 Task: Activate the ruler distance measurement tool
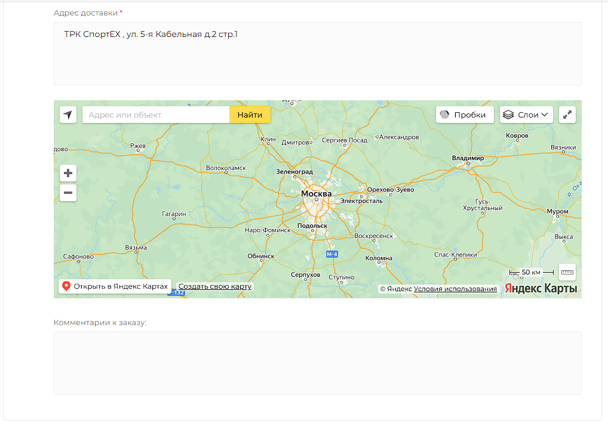coord(567,272)
